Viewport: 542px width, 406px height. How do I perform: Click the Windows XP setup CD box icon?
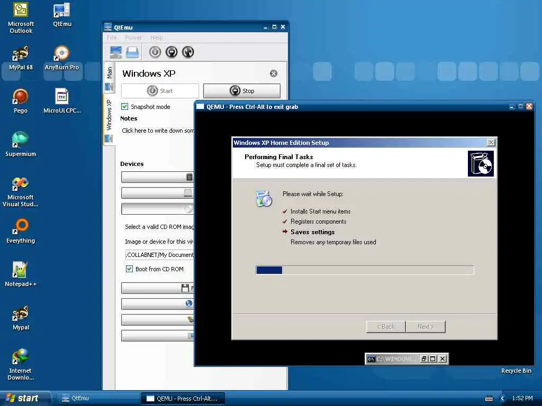481,164
